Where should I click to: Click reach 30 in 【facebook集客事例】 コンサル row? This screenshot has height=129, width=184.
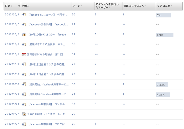(74, 104)
